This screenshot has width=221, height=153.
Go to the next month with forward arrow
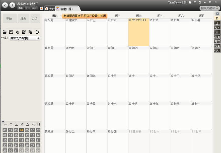point(12,5)
